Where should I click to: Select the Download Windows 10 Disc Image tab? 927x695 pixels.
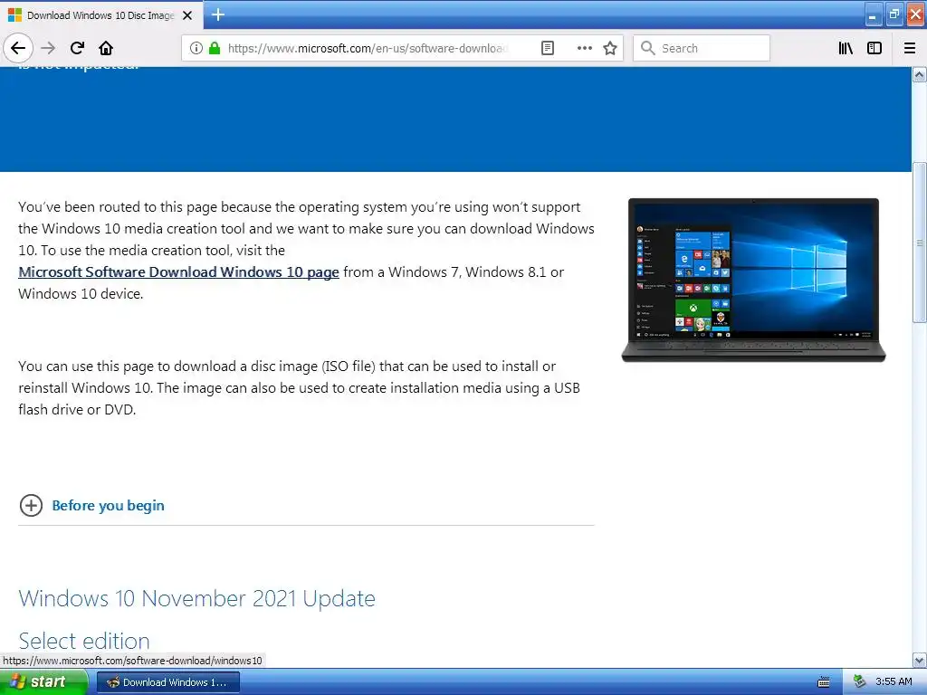point(101,15)
